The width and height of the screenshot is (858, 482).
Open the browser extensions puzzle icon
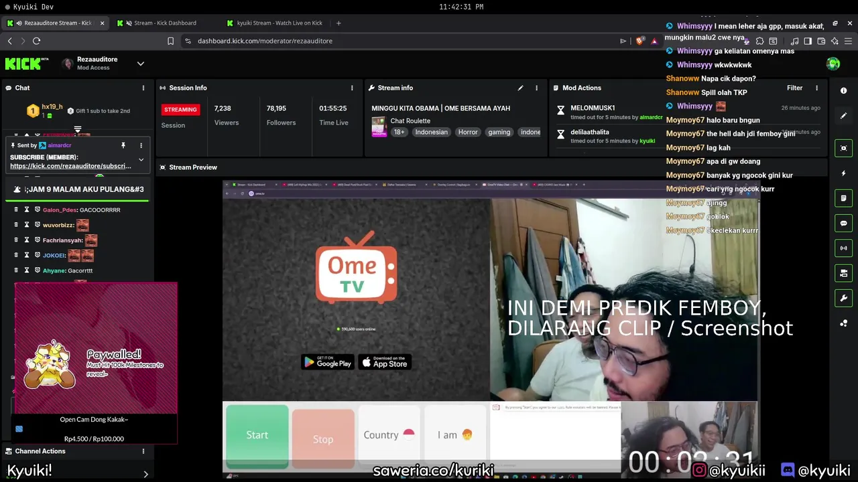tap(759, 41)
